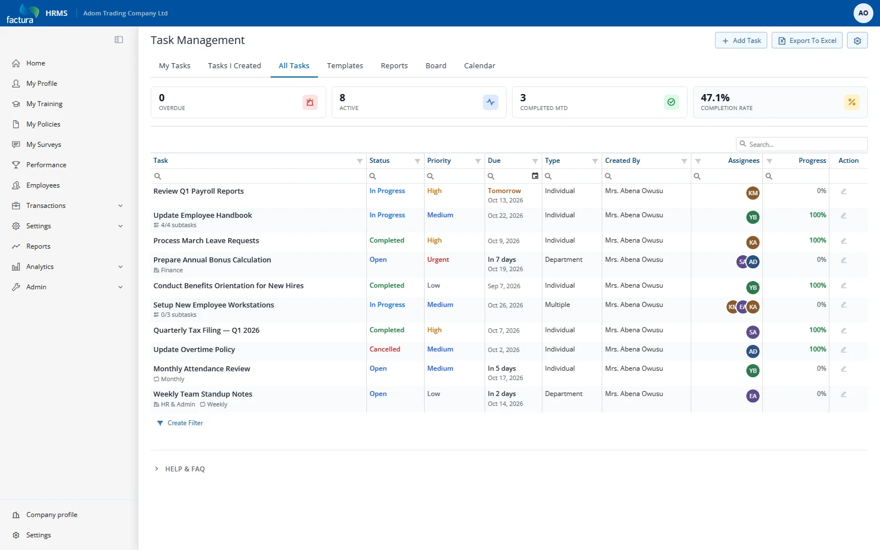Click Export To Excel button

click(x=807, y=41)
